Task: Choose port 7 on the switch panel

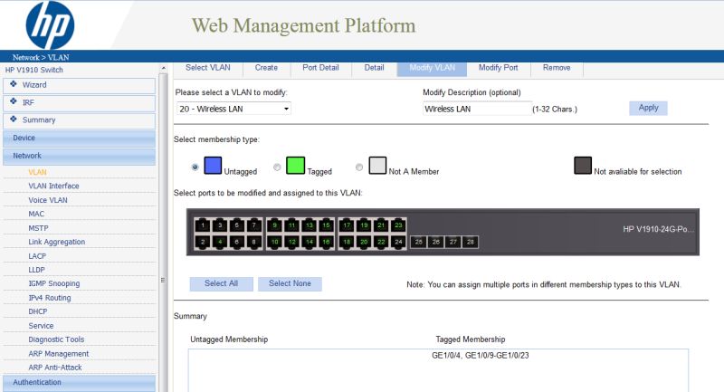Action: (254, 225)
